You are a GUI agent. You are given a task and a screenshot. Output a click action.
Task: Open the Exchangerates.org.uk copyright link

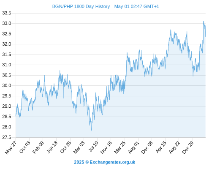(105, 162)
